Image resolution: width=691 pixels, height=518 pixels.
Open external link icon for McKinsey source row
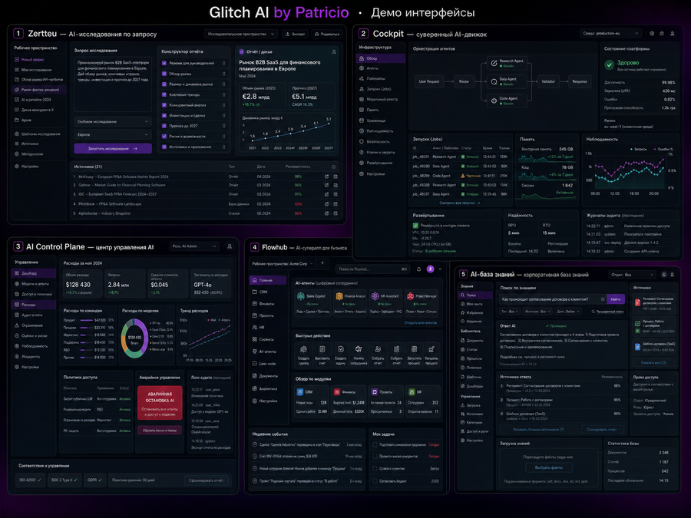326,177
